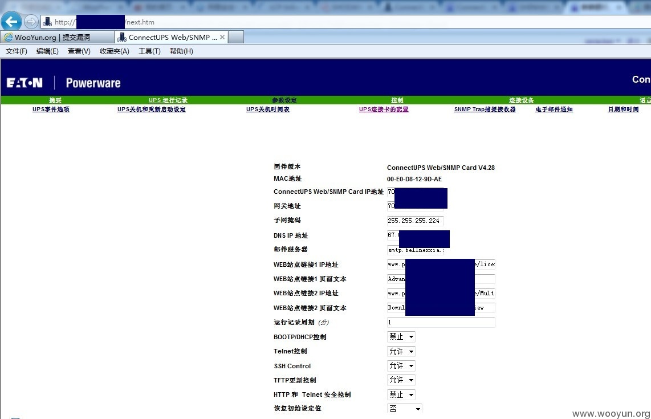Go to SNMP Trap捕捉接收器 page
Image resolution: width=651 pixels, height=419 pixels.
pyautogui.click(x=485, y=109)
